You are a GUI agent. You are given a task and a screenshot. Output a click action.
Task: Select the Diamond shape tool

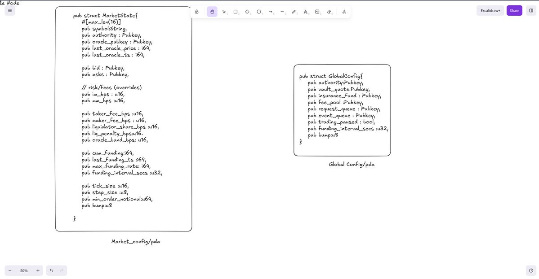pos(247,12)
